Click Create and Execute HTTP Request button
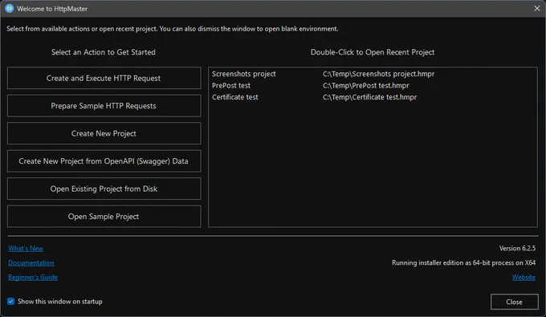 pyautogui.click(x=104, y=78)
